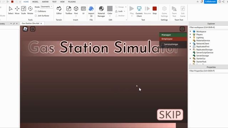Expand the Players tree node
This screenshot has width=228, height=128.
click(190, 34)
